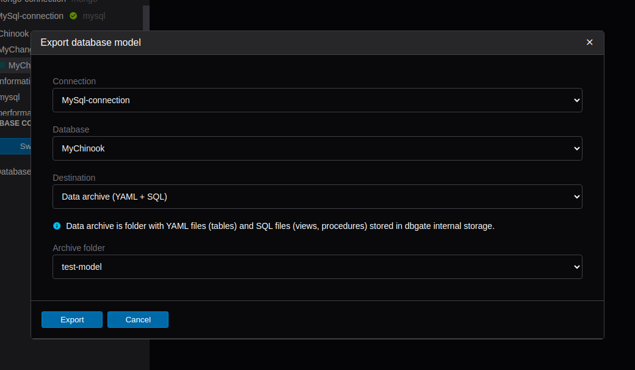Click the green connected status icon
This screenshot has height=370, width=635.
(73, 16)
